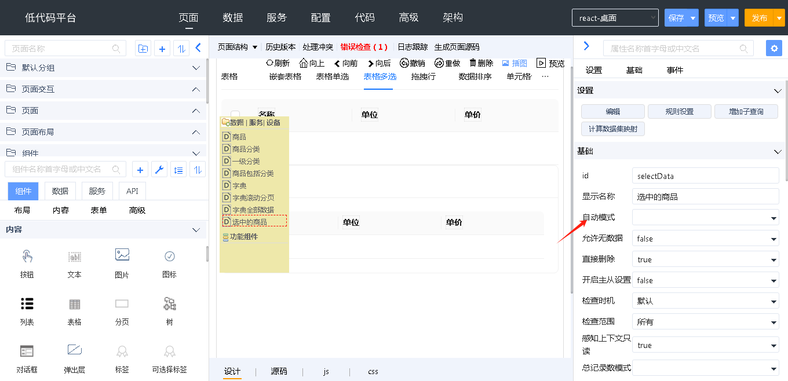Focus the property name search field
The image size is (788, 381).
tap(678, 48)
